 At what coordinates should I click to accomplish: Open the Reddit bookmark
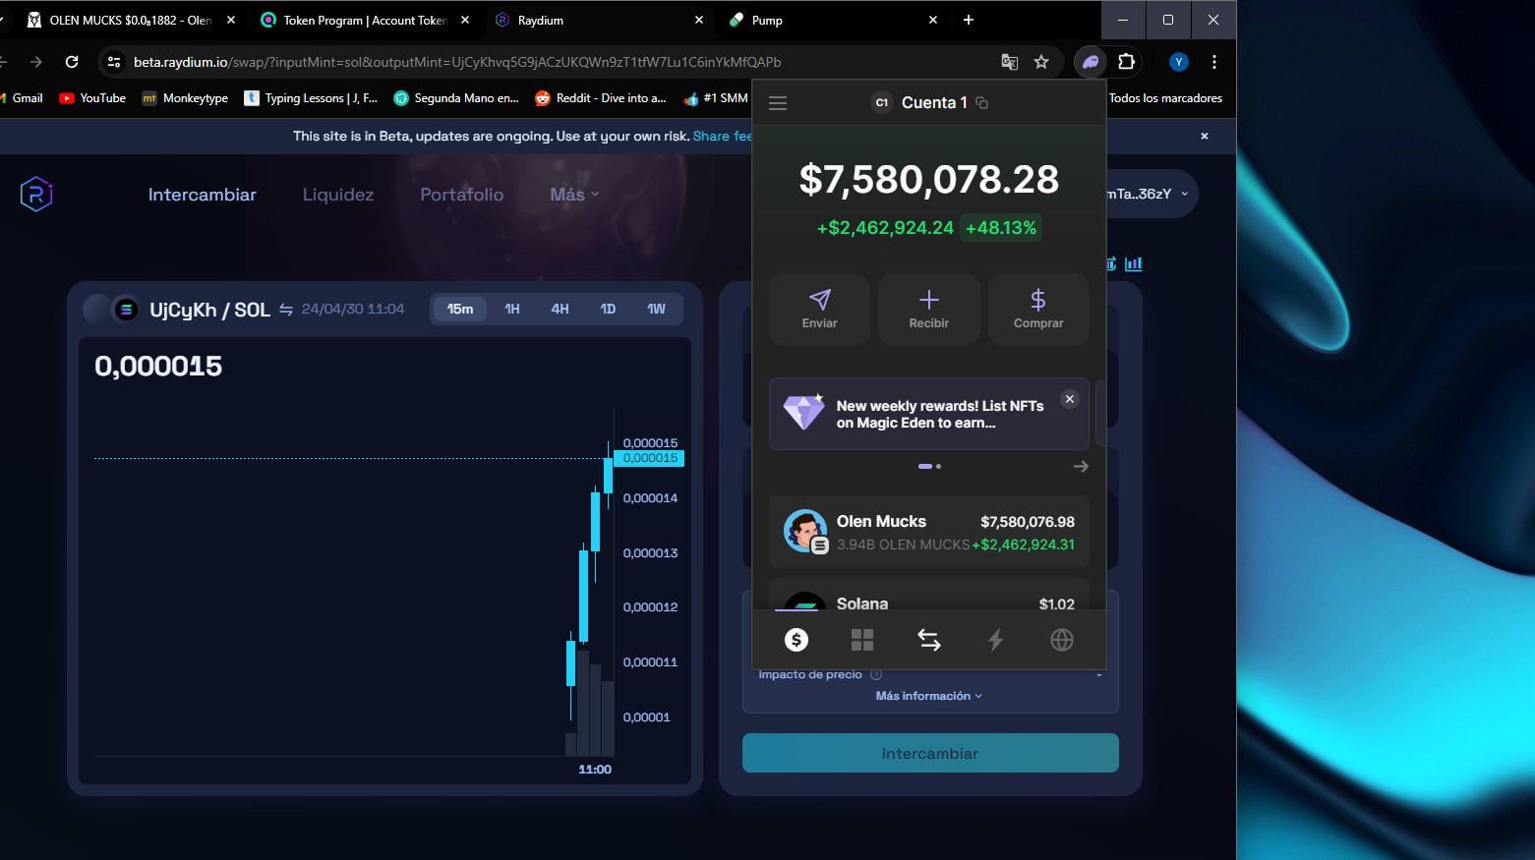point(601,98)
